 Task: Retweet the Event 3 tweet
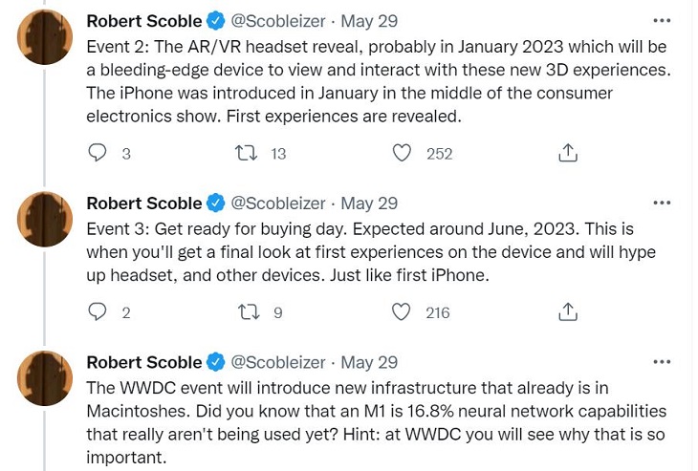tap(246, 311)
